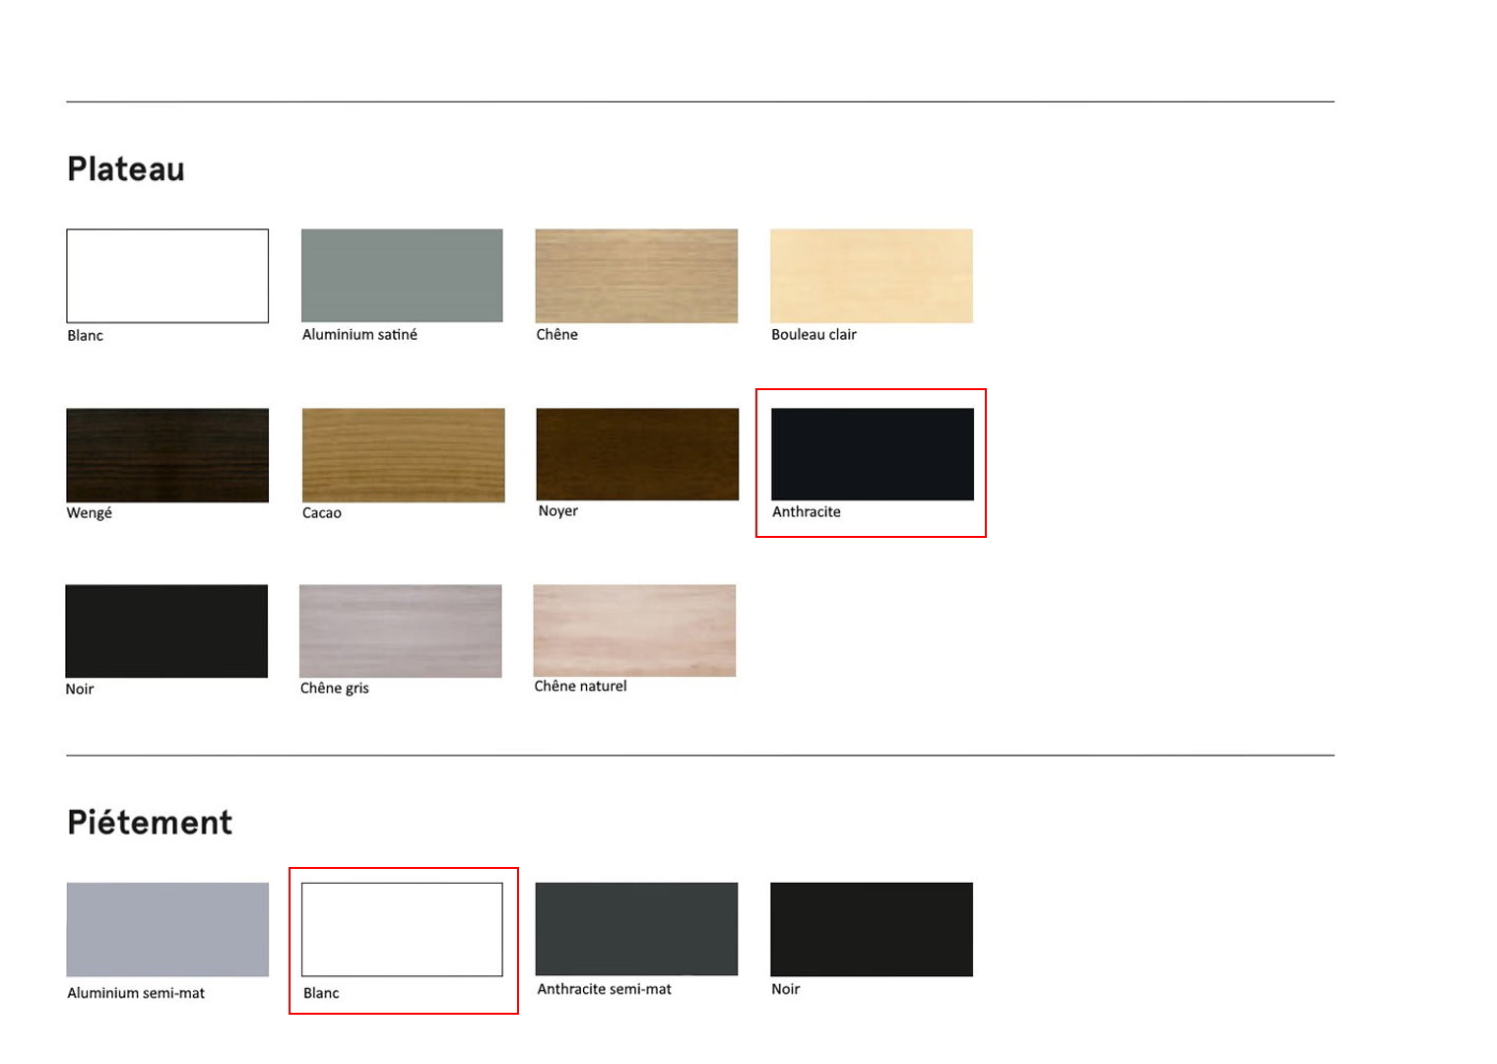Click the 'Anthracite semi-mat' text label
The width and height of the screenshot is (1497, 1064).
(x=604, y=989)
